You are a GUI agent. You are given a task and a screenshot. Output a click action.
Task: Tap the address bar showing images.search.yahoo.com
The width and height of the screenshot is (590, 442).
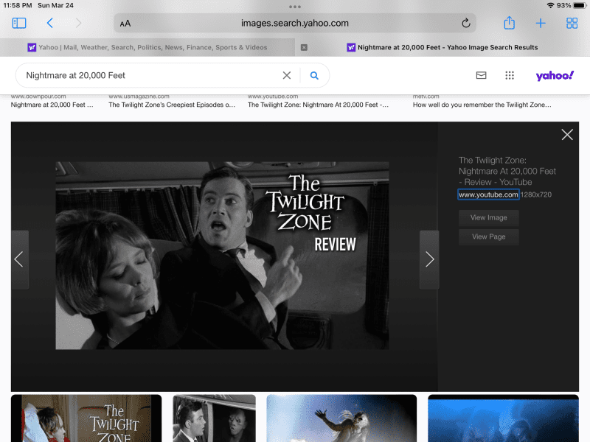tap(295, 24)
